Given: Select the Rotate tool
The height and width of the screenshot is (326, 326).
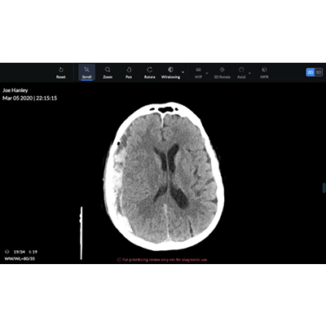Looking at the screenshot, I should pyautogui.click(x=150, y=73).
